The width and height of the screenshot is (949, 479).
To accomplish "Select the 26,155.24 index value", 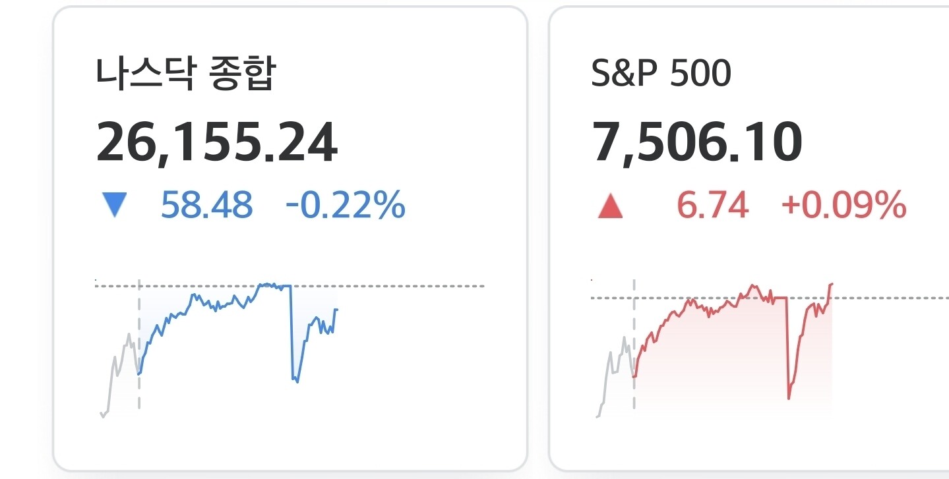I will [x=217, y=143].
